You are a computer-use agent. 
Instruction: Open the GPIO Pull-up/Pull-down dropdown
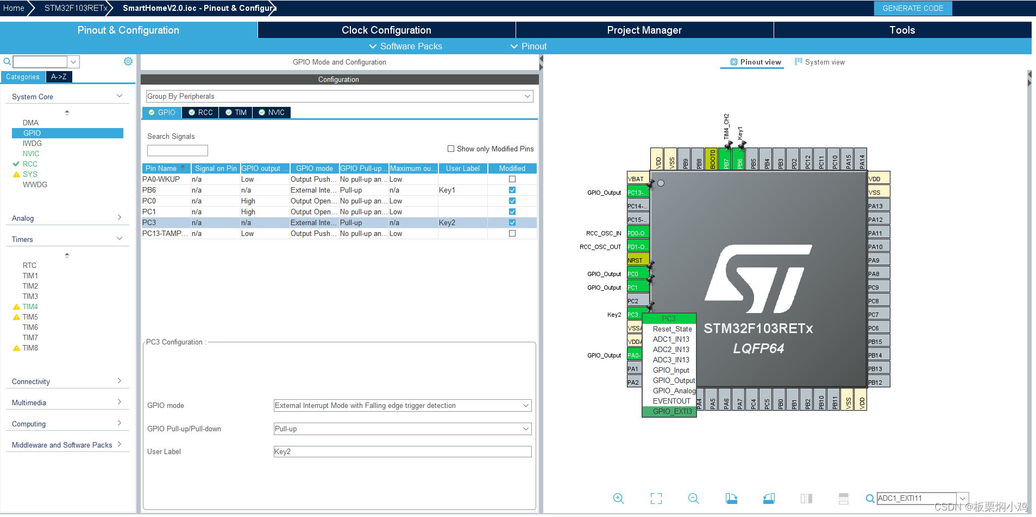[x=403, y=429]
